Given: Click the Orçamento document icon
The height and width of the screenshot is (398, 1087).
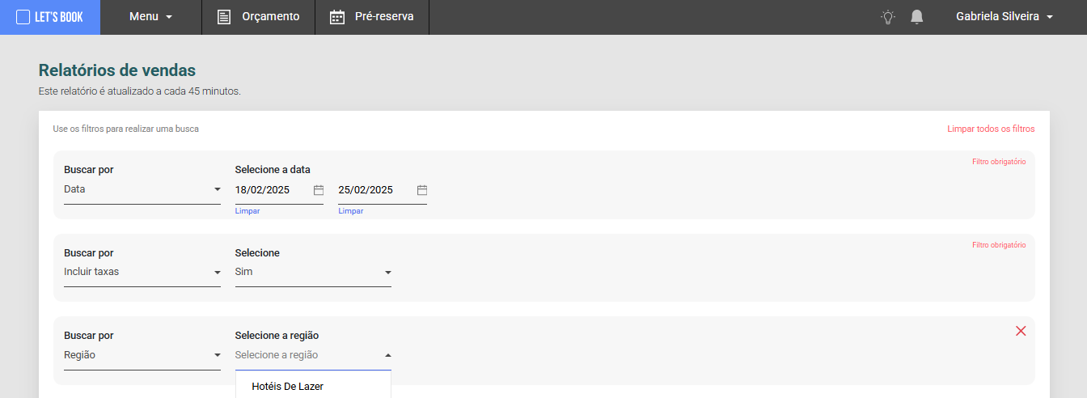Looking at the screenshot, I should pyautogui.click(x=224, y=17).
